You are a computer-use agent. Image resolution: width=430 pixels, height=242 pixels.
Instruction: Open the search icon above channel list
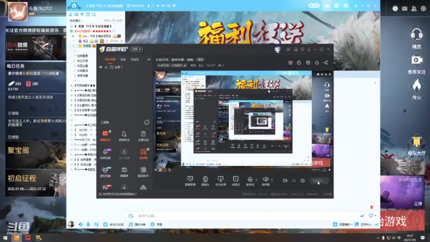click(94, 15)
